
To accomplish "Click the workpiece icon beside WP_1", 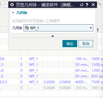I will click(x=27, y=28).
